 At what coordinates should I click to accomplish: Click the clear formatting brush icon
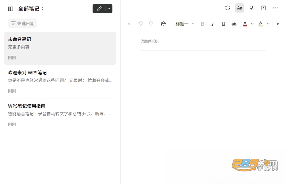163,24
